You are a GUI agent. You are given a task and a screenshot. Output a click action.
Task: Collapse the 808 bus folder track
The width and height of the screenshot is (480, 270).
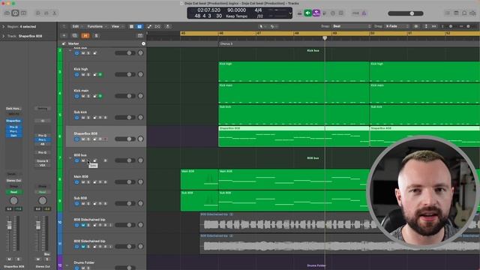click(70, 158)
